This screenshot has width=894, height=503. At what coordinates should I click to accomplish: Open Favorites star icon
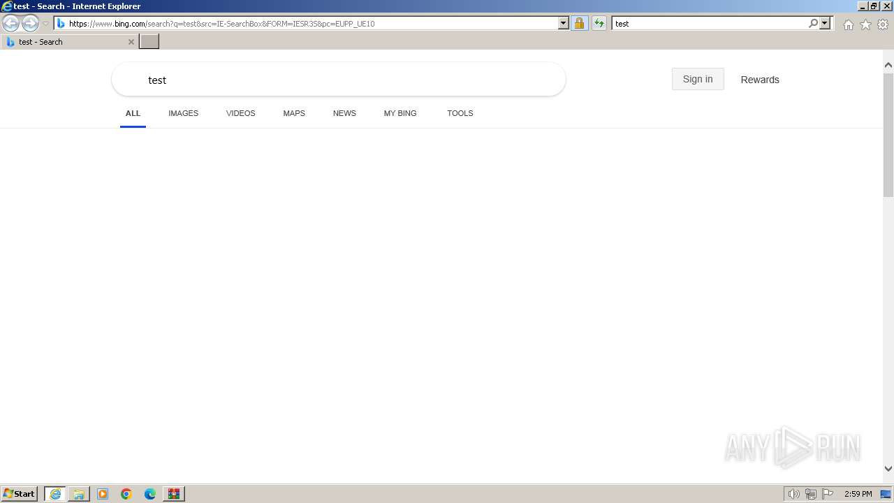pos(865,24)
